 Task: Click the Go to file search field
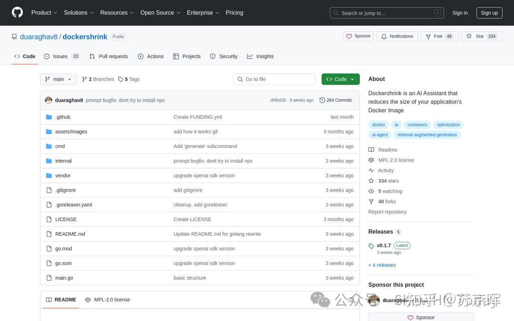coord(274,79)
